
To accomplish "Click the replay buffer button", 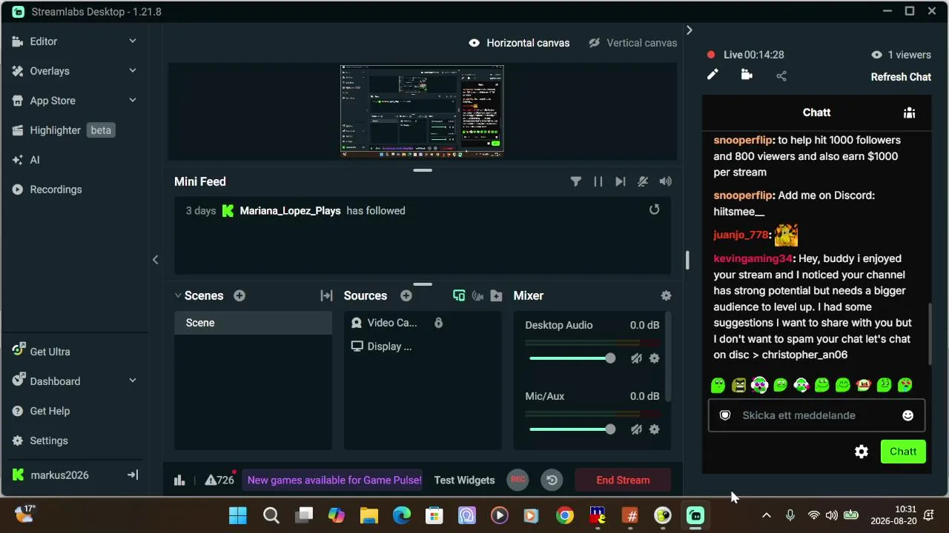I will 552,480.
